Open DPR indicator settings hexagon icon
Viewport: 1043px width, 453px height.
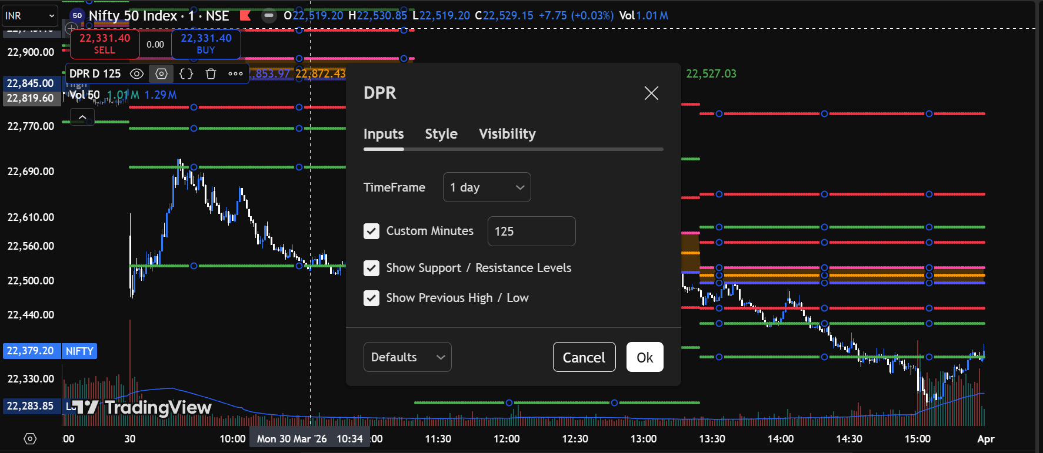point(161,74)
